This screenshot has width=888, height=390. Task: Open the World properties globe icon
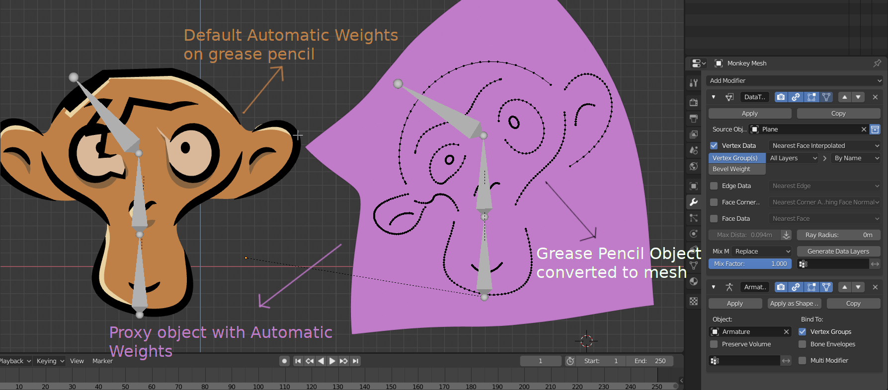[694, 166]
